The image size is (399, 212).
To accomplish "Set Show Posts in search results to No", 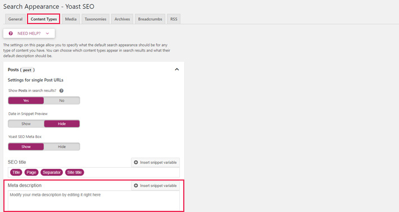I will point(62,100).
